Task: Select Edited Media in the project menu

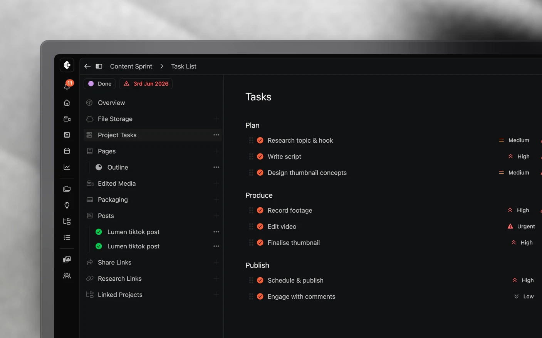Action: (x=153, y=183)
